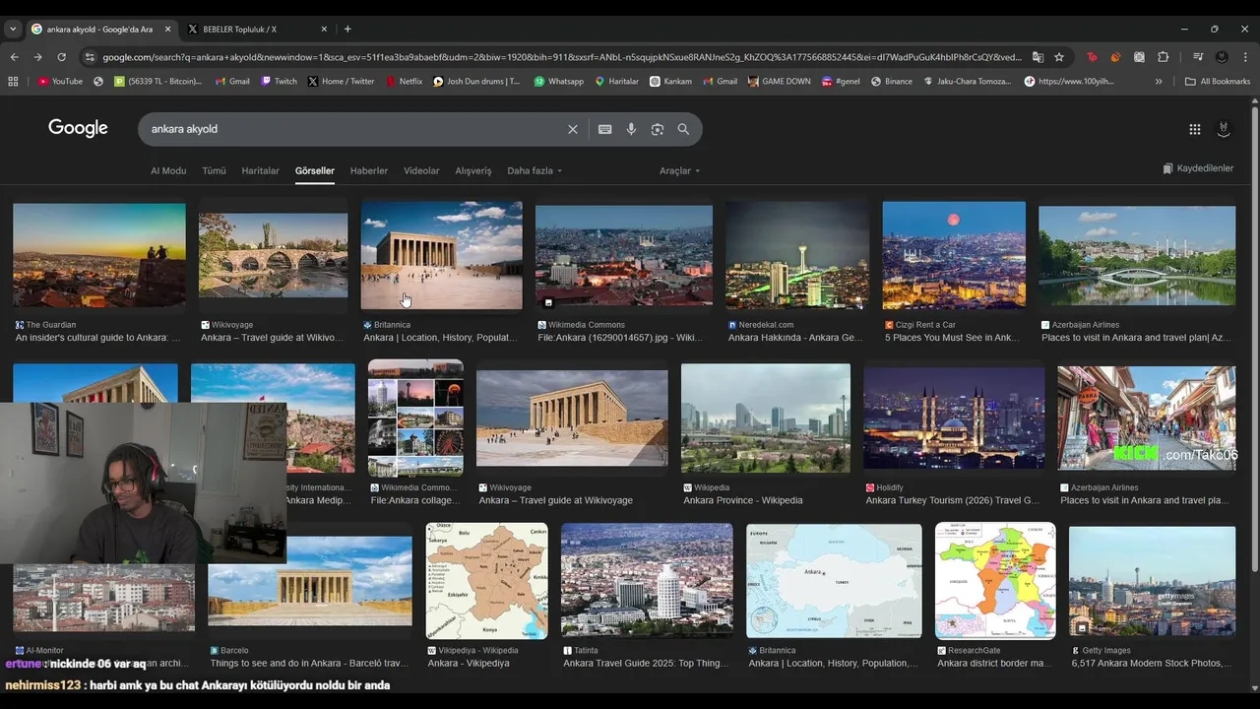Select the Haritalar tab
1260x709 pixels.
point(260,170)
